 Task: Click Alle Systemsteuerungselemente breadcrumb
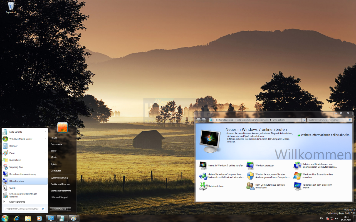coord(253,120)
